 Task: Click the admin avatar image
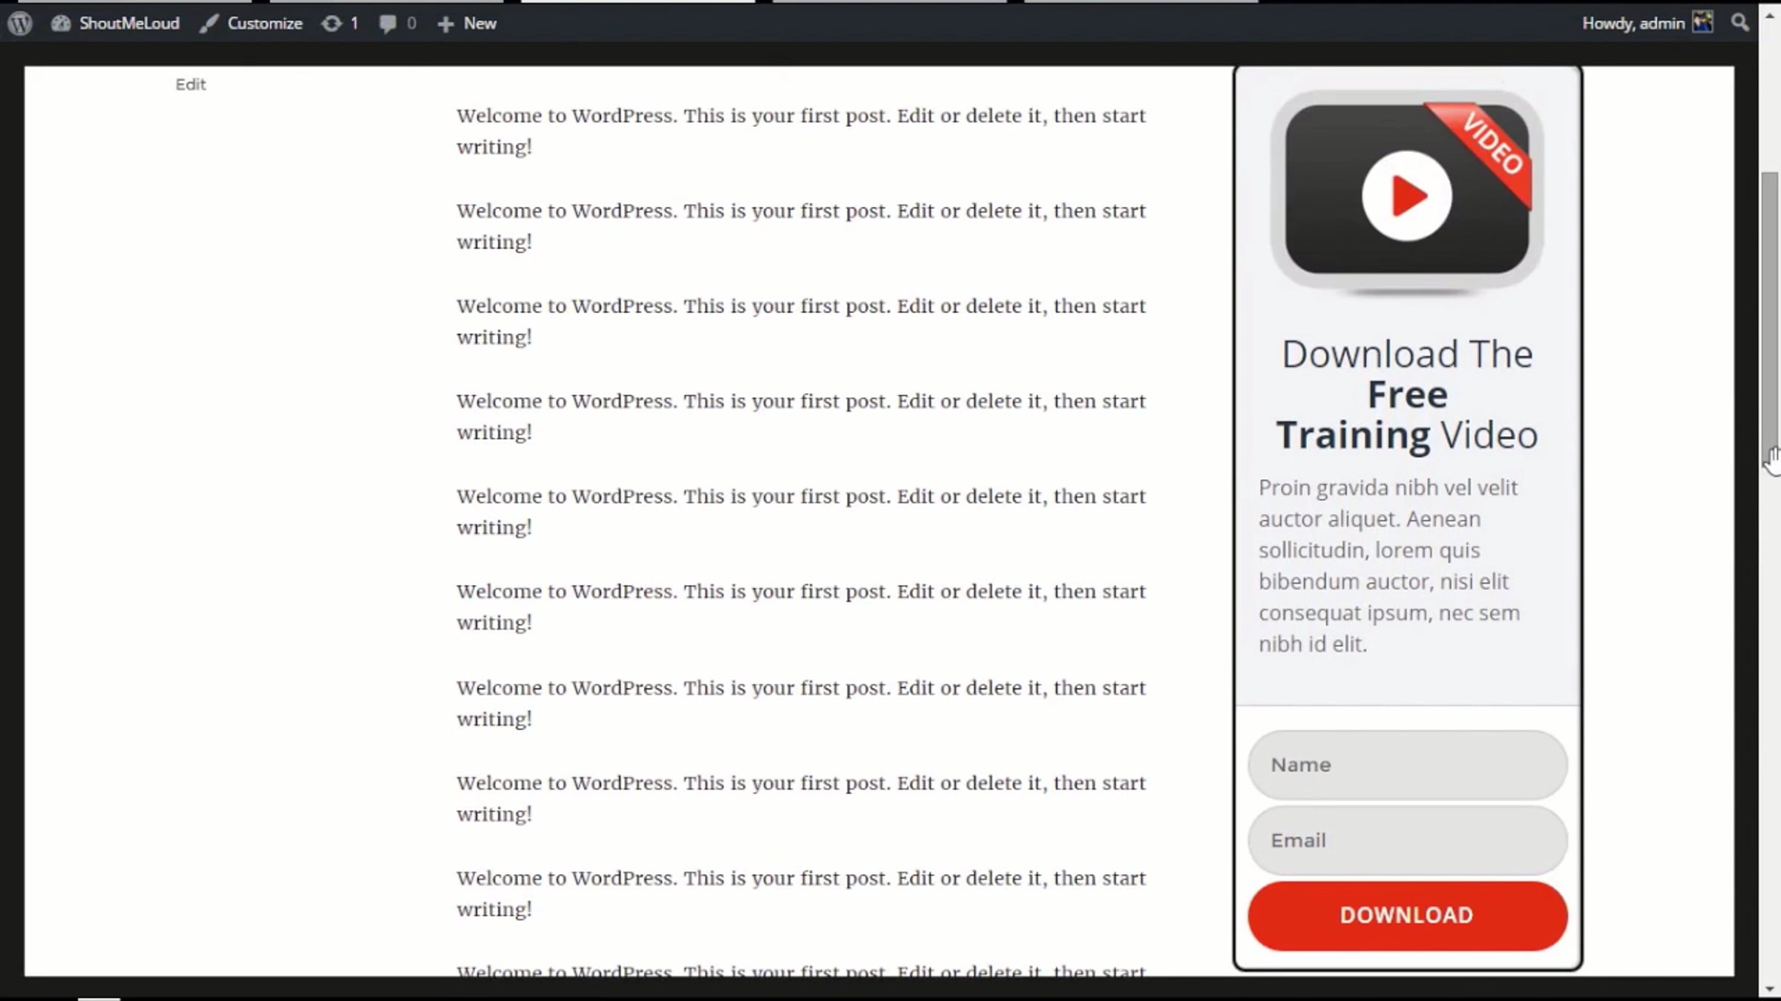coord(1702,22)
